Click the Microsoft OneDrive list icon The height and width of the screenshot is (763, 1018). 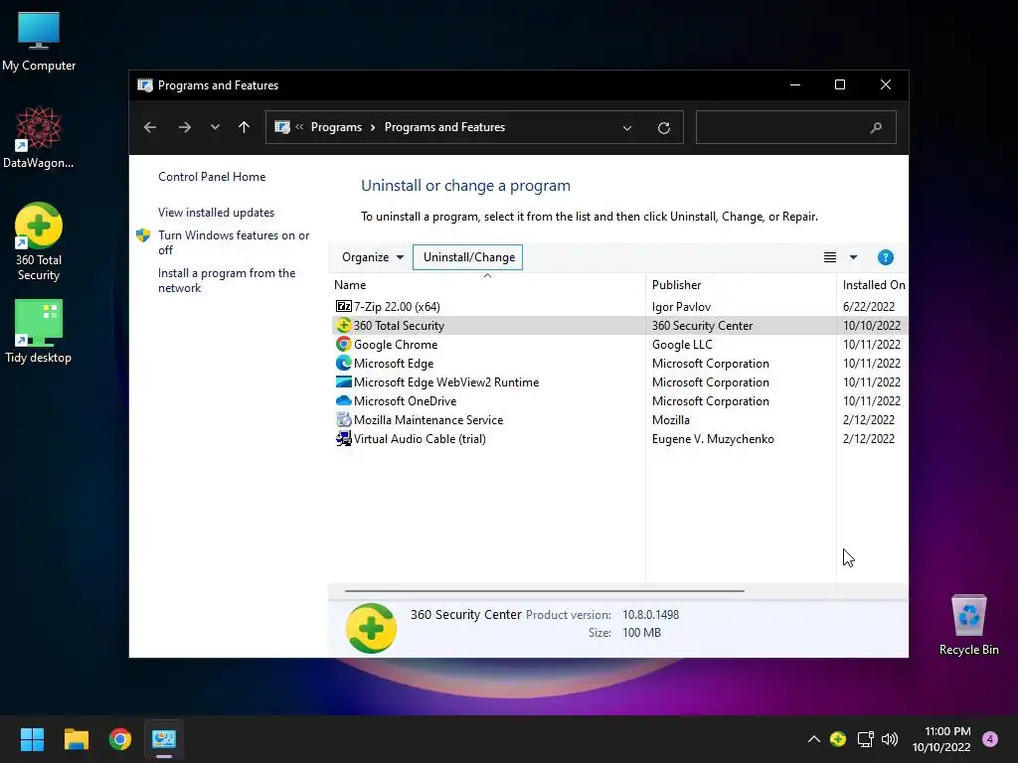[x=343, y=400]
